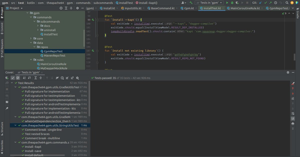Click the Project tree scrollbar
300x157 pixels.
[84, 38]
